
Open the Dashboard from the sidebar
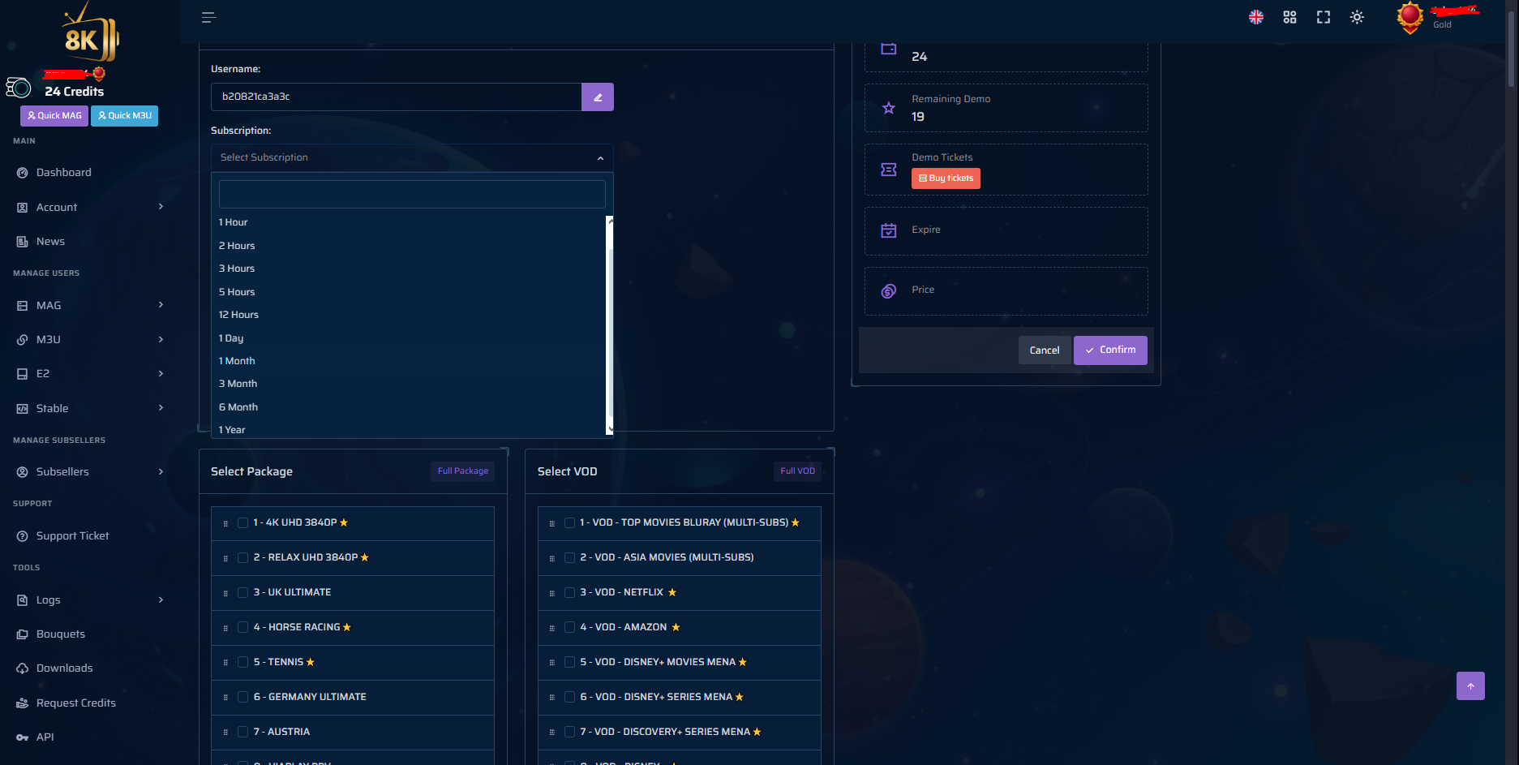(64, 172)
